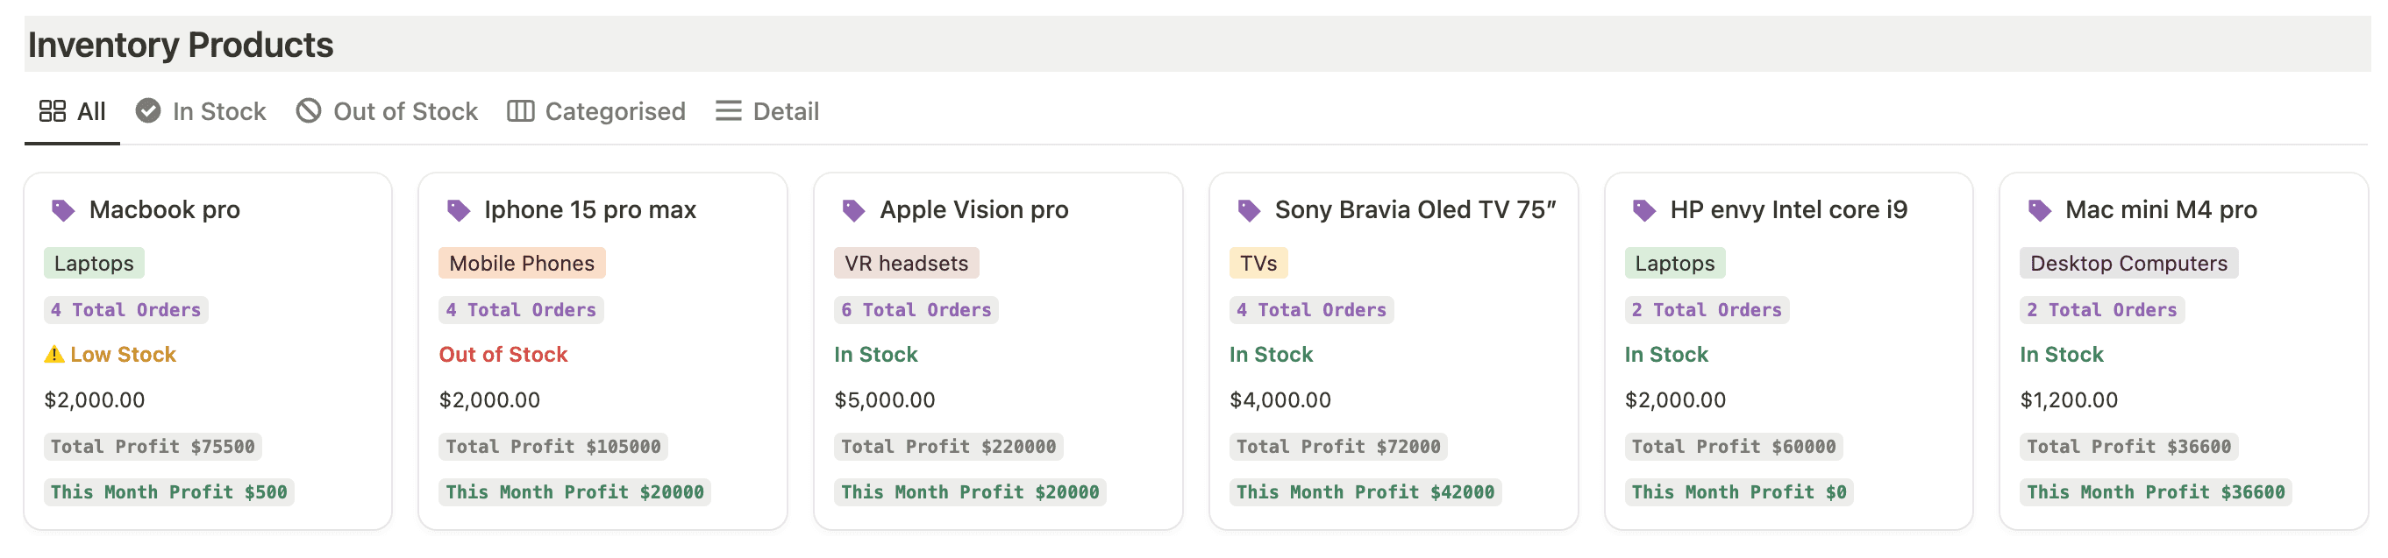Click the tag icon on Mac mini M4 pro
The width and height of the screenshot is (2388, 558).
(2038, 211)
